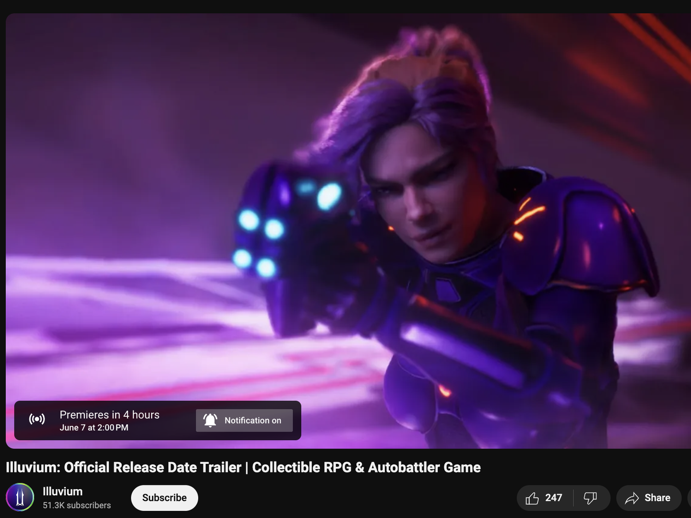Screen dimensions: 691x518
Task: Click the 51.3K subscribers label
Action: 76,505
